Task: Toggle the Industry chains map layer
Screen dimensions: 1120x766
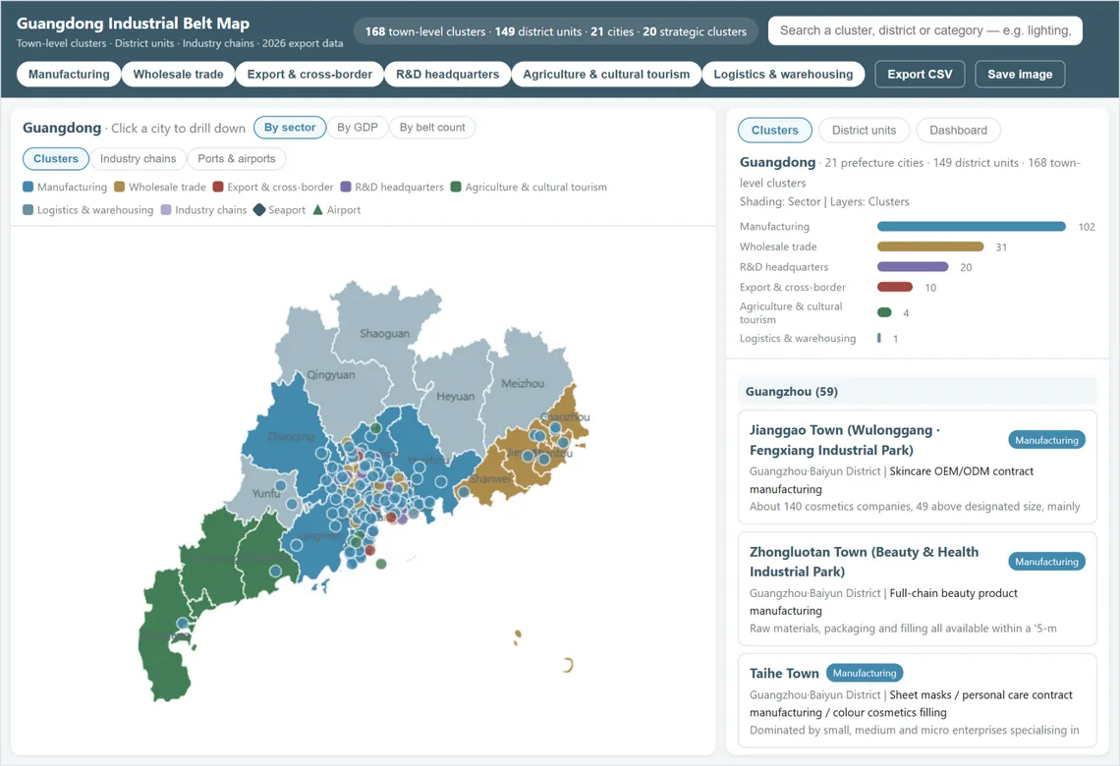Action: [138, 158]
